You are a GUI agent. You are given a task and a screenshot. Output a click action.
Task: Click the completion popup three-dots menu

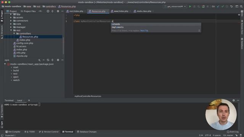click(199, 30)
